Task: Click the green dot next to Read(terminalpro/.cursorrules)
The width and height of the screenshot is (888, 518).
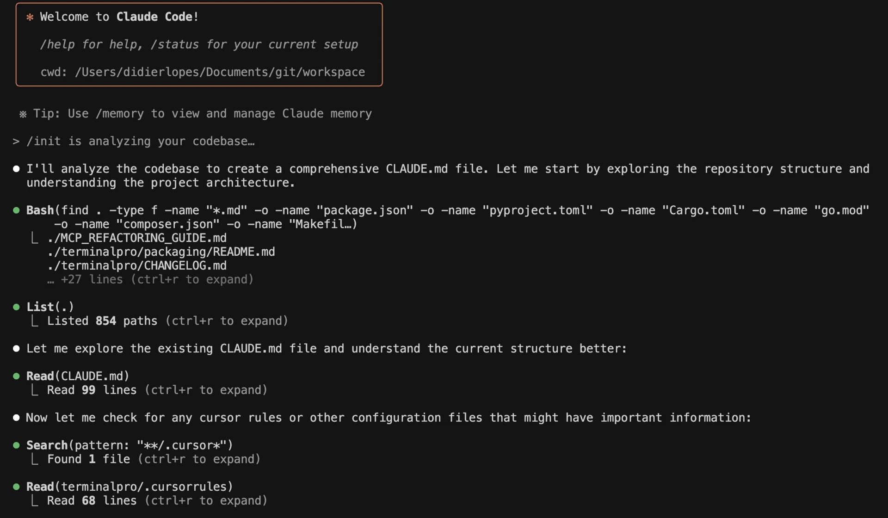Action: 16,487
